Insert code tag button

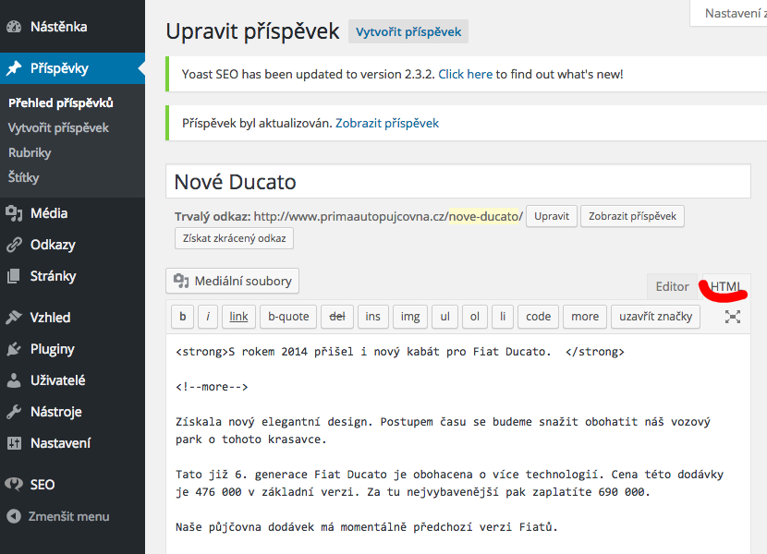538,317
